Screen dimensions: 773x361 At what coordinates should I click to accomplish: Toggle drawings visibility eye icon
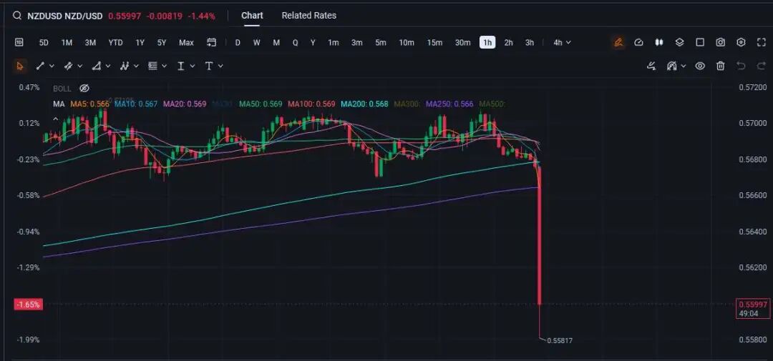point(700,66)
